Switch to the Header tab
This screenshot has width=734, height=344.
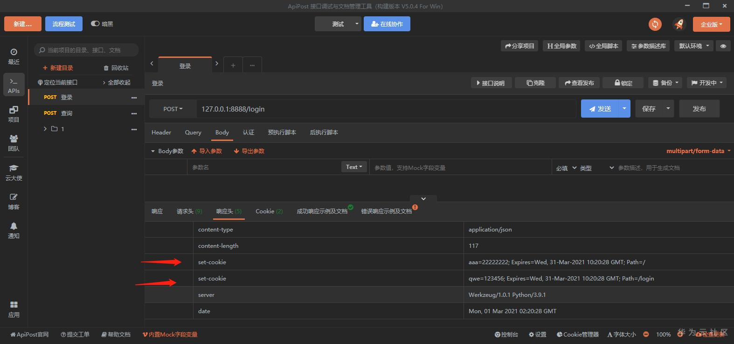[x=161, y=132]
